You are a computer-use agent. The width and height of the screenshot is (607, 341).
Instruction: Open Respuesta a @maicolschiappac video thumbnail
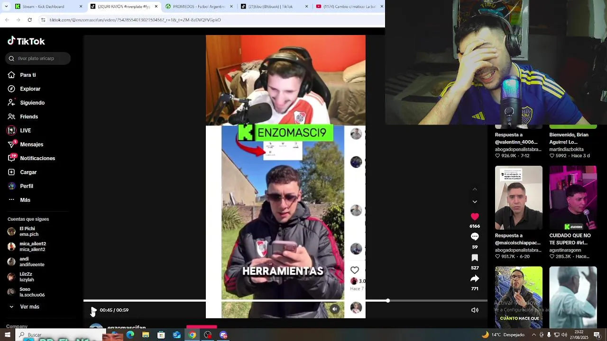point(519,197)
